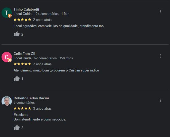Click the five-star rating on Tinho's review
This screenshot has height=137, width=170.
pos(22,20)
